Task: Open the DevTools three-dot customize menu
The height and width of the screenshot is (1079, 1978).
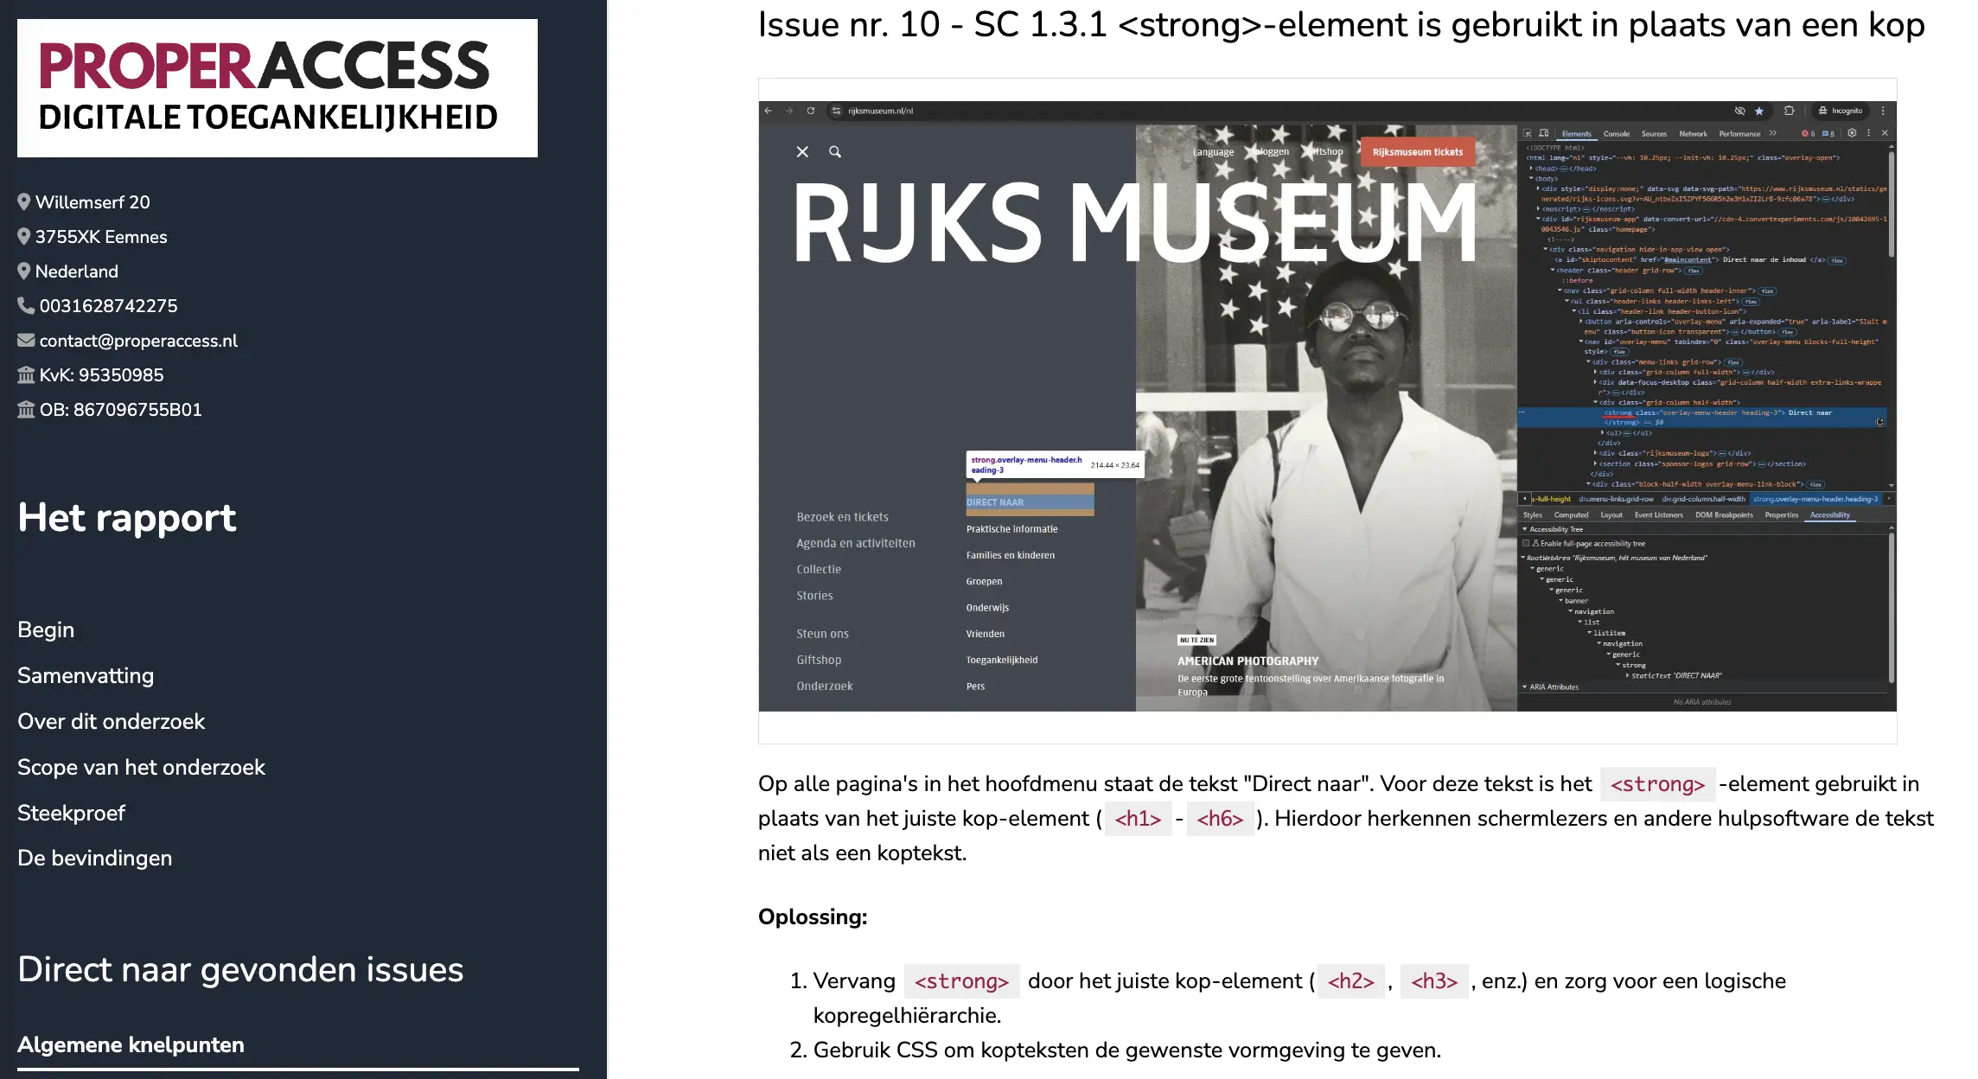Action: (x=1868, y=134)
